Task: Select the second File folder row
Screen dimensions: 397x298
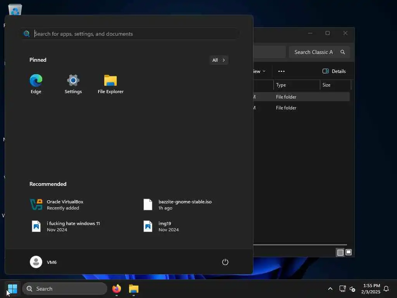Action: tap(301, 108)
